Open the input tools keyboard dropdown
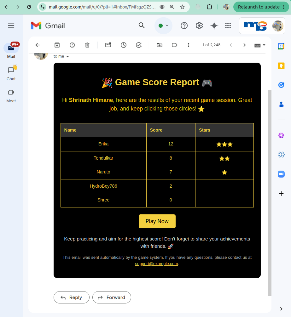This screenshot has height=317, width=291. click(259, 45)
